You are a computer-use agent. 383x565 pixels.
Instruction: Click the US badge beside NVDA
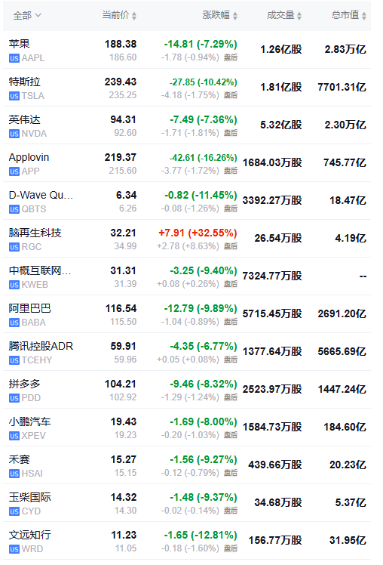click(14, 134)
